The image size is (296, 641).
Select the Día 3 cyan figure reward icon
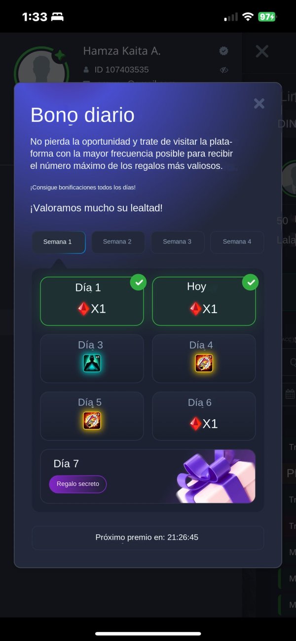pos(92,363)
